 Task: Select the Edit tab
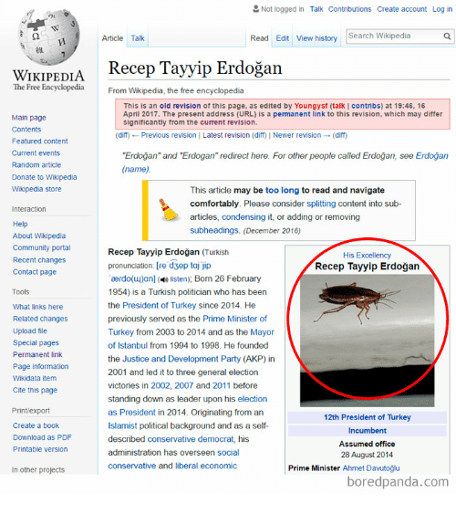point(282,38)
